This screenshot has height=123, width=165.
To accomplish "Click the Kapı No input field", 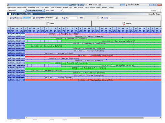I will pos(73,18).
